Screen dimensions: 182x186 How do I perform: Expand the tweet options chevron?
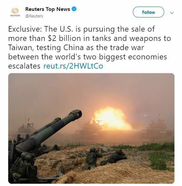(172, 13)
